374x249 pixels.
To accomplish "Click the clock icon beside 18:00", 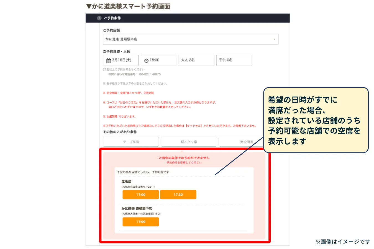I will (x=146, y=61).
